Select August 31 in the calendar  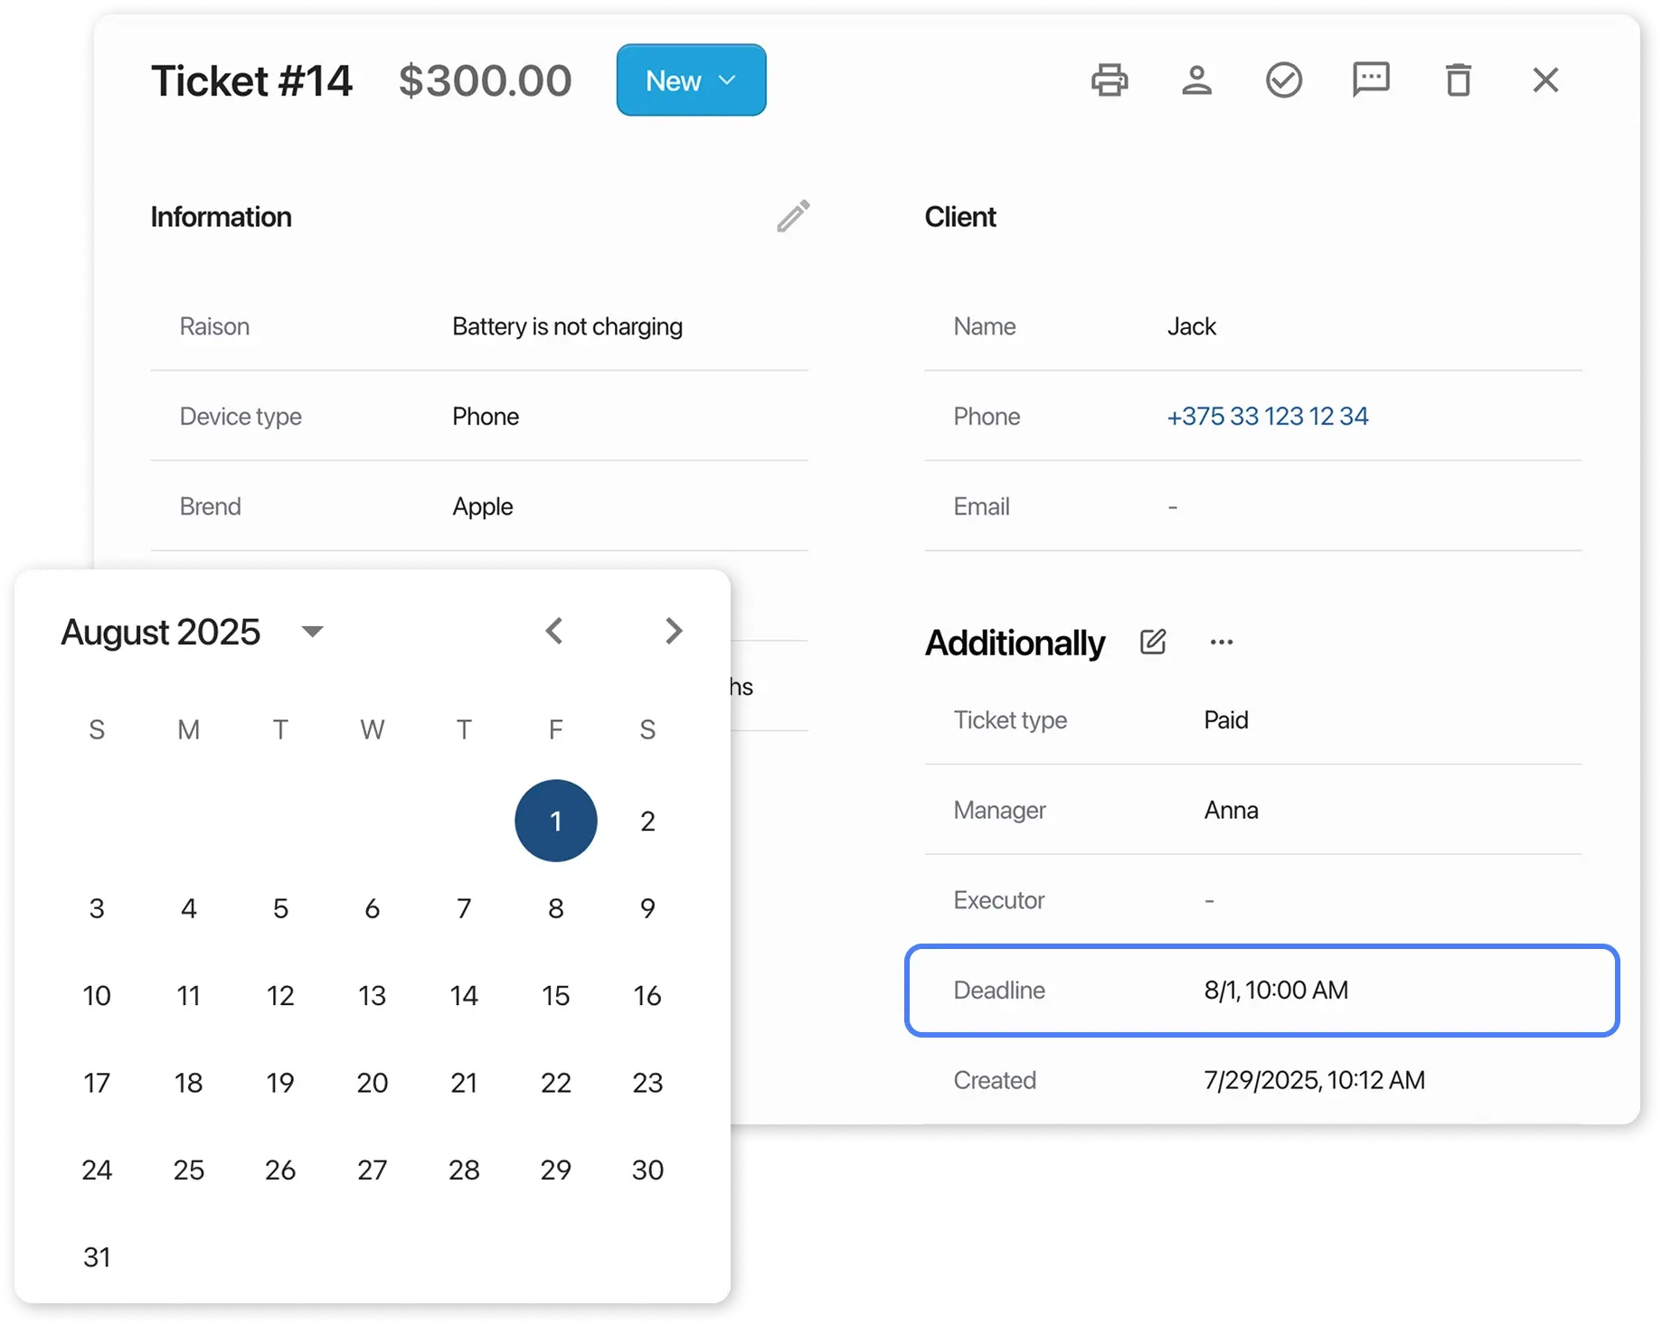pos(97,1257)
